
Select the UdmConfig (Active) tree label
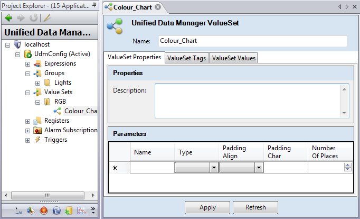click(62, 54)
